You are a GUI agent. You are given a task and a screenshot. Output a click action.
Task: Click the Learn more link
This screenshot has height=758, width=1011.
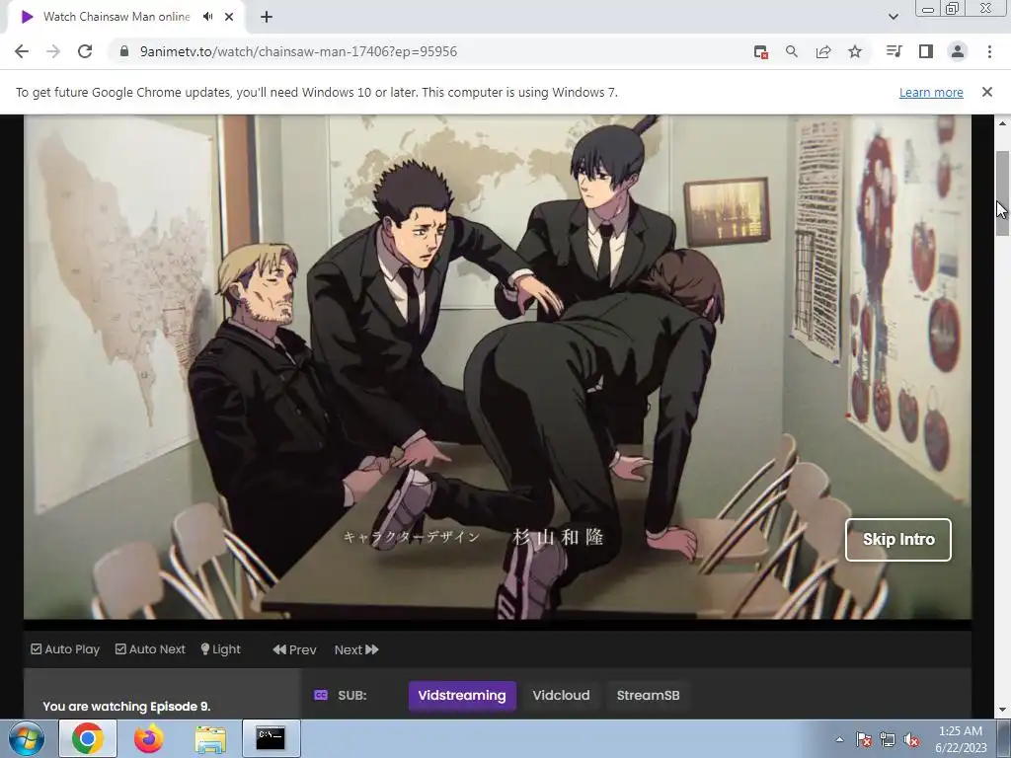pyautogui.click(x=931, y=92)
